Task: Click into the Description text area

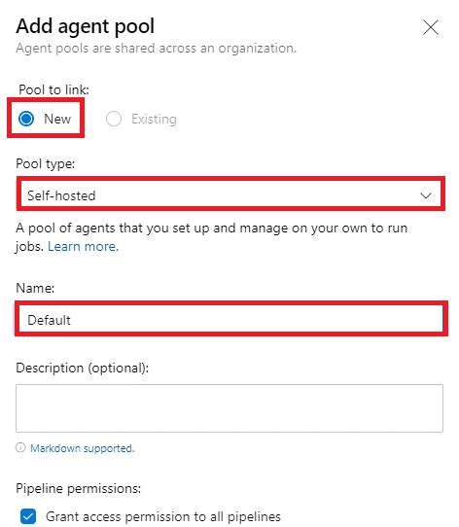Action: click(x=229, y=408)
